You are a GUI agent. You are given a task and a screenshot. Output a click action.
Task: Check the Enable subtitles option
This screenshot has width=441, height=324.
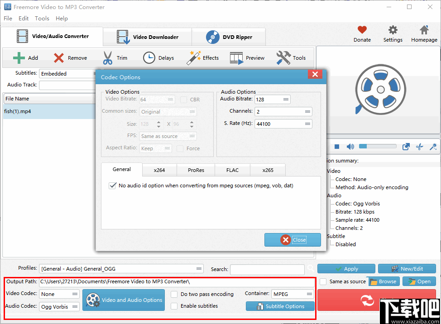(174, 306)
